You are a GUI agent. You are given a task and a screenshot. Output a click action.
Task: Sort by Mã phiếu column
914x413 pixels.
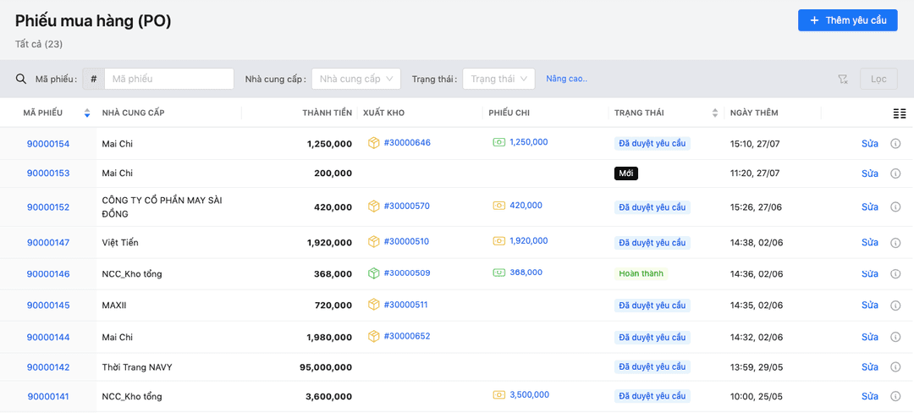coord(86,113)
